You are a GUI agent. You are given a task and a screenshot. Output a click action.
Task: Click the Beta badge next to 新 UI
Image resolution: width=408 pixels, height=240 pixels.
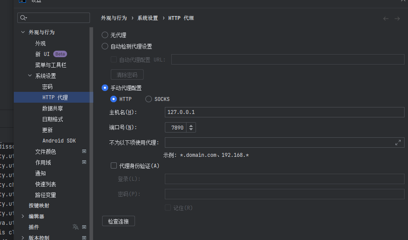[60, 54]
